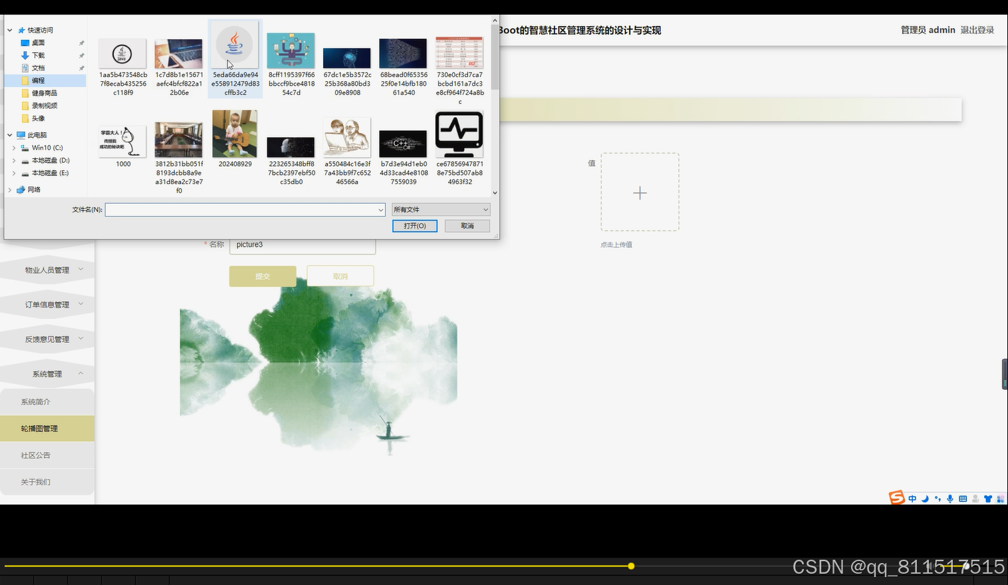Screen dimensions: 1008x585
Task: Click 退出登录 to log out
Action: pyautogui.click(x=977, y=29)
